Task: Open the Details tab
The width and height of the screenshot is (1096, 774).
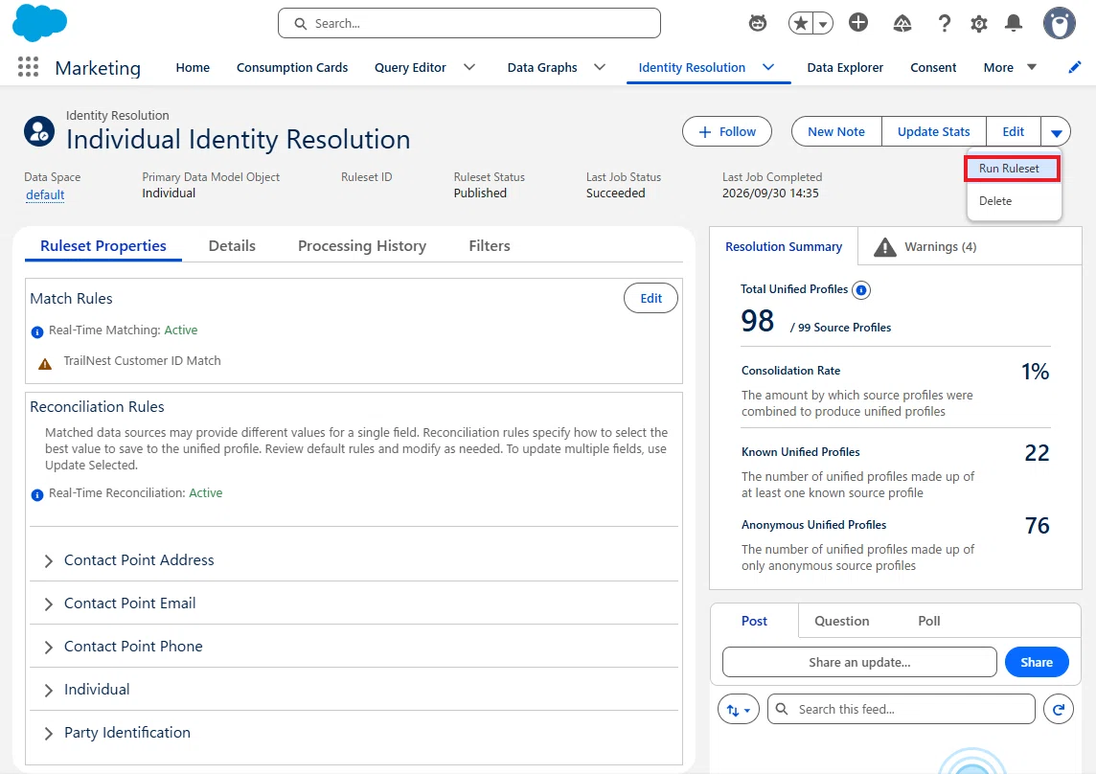Action: (x=232, y=246)
